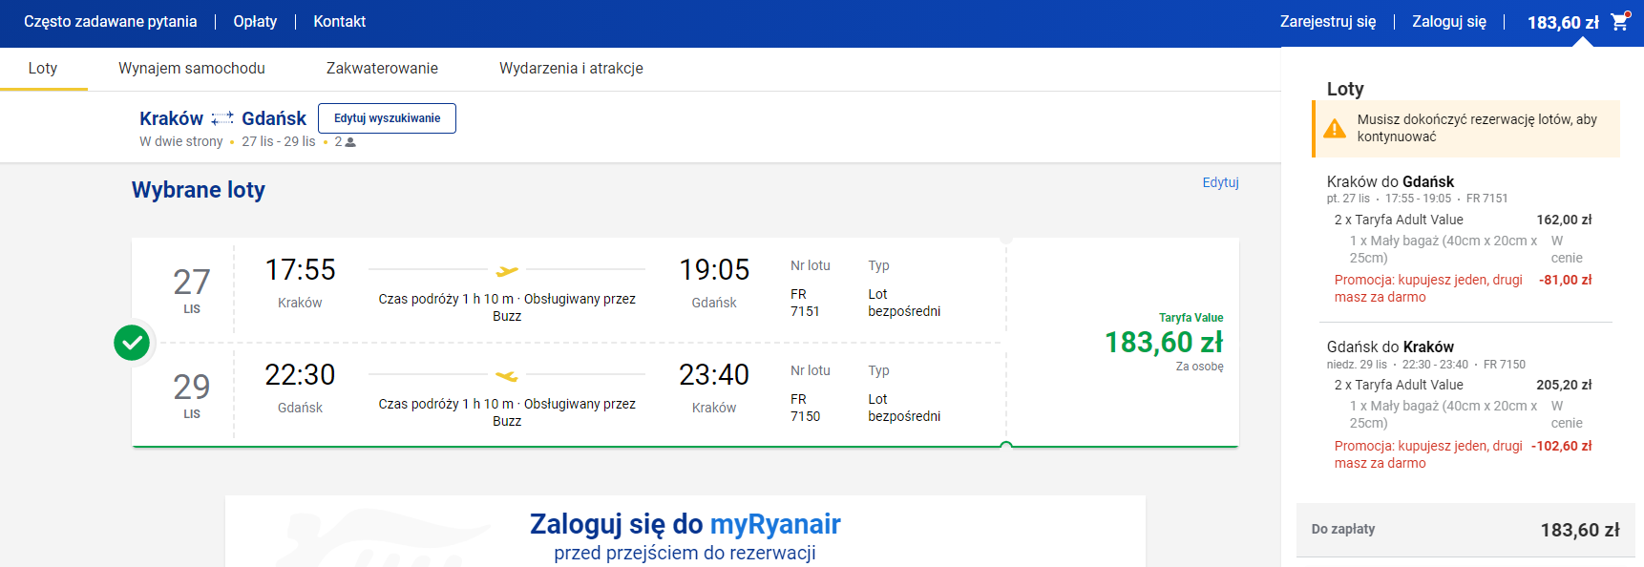Screen dimensions: 1644x567
Task: Click the 183,60 zł cart total in header
Action: pyautogui.click(x=1562, y=23)
